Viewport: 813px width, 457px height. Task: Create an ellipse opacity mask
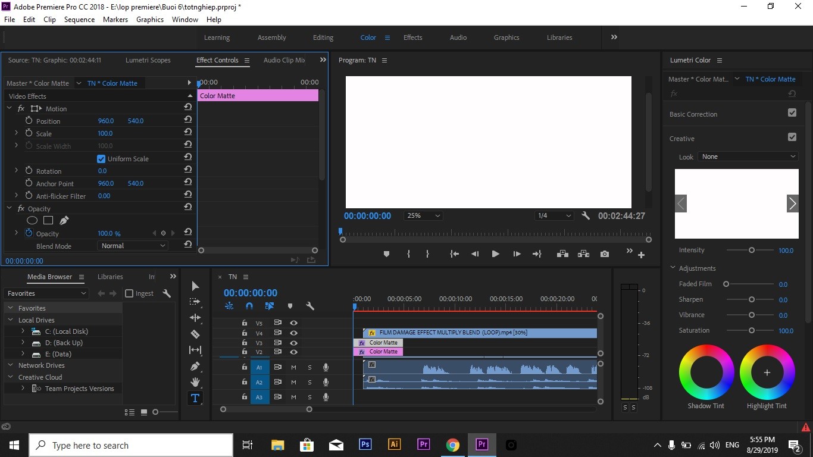coord(32,220)
